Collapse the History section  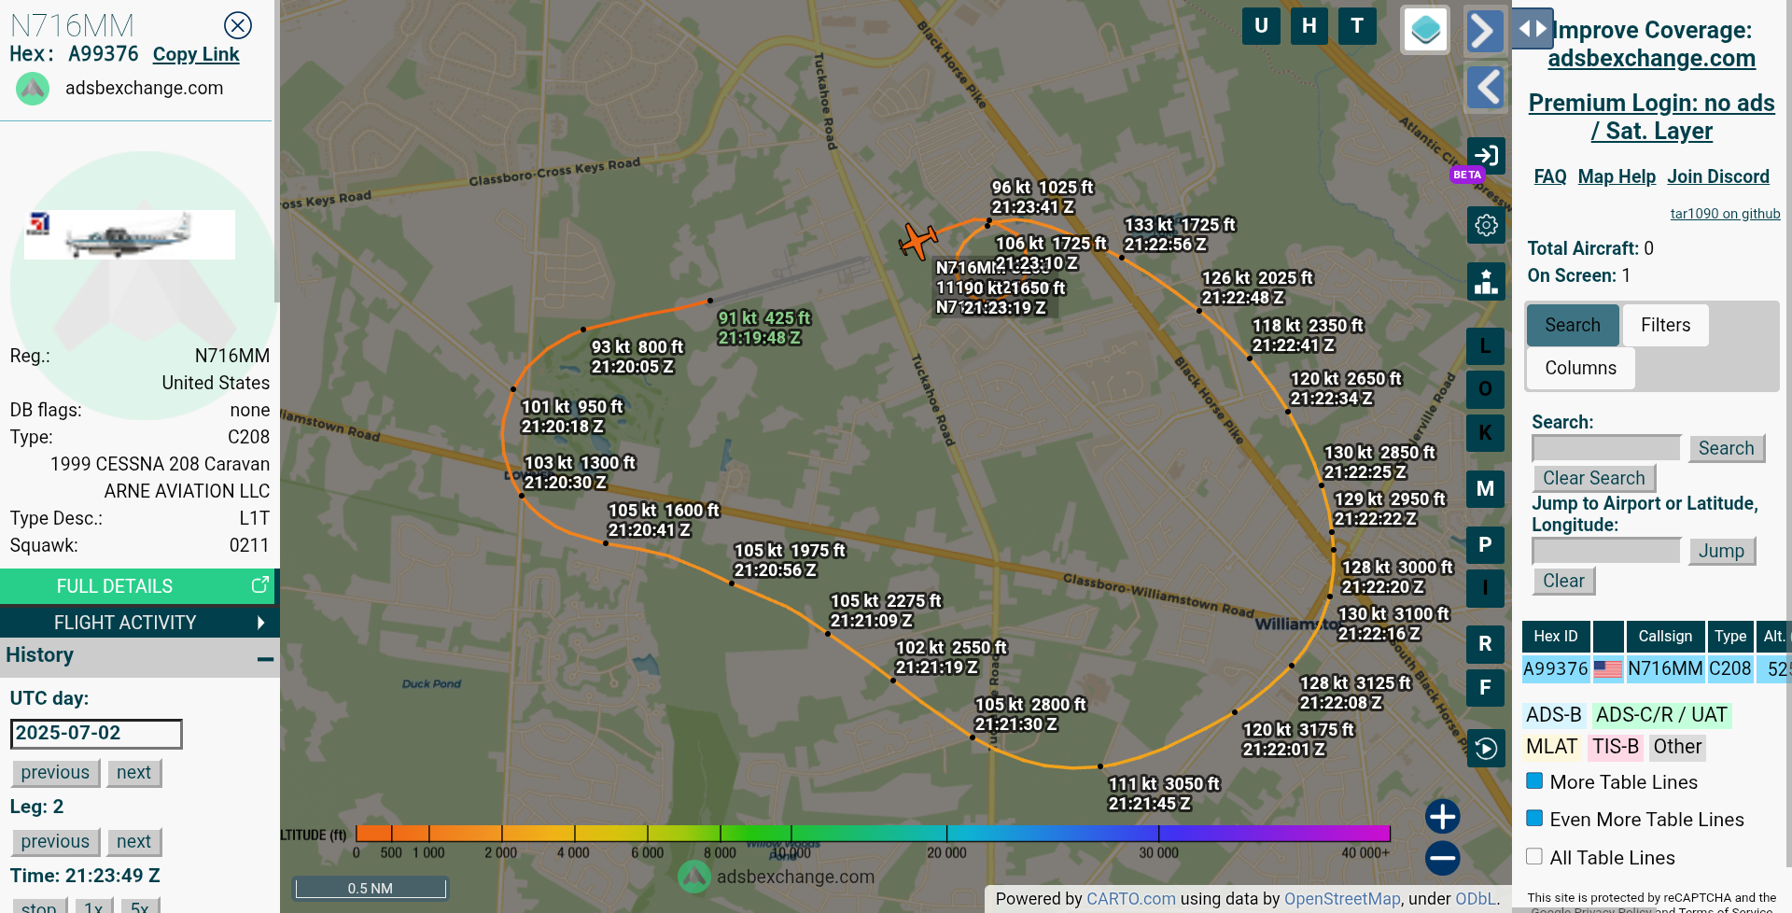tap(265, 658)
